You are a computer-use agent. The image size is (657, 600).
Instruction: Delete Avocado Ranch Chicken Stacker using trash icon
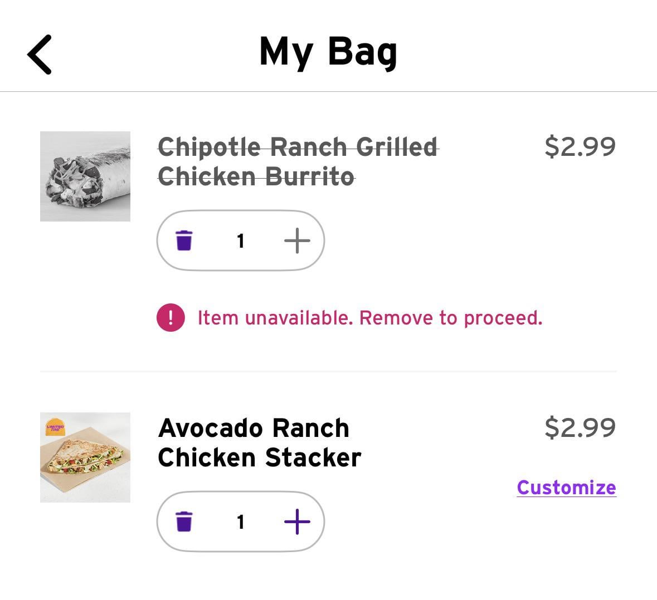184,522
